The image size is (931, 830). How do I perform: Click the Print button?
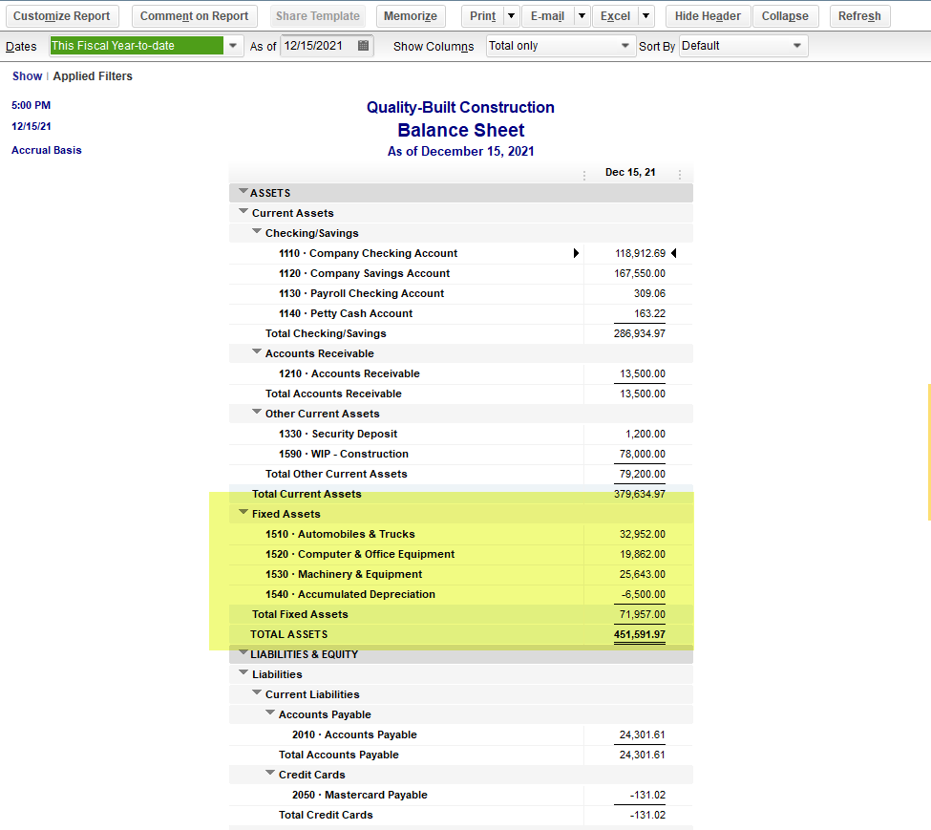483,16
